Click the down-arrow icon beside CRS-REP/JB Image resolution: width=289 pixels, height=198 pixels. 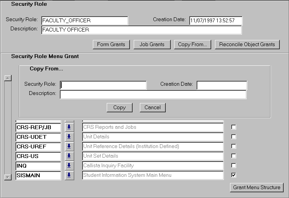pyautogui.click(x=69, y=127)
